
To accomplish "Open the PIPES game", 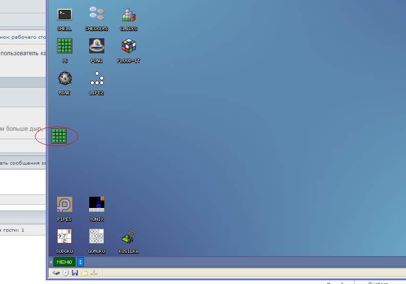I will coord(65,205).
